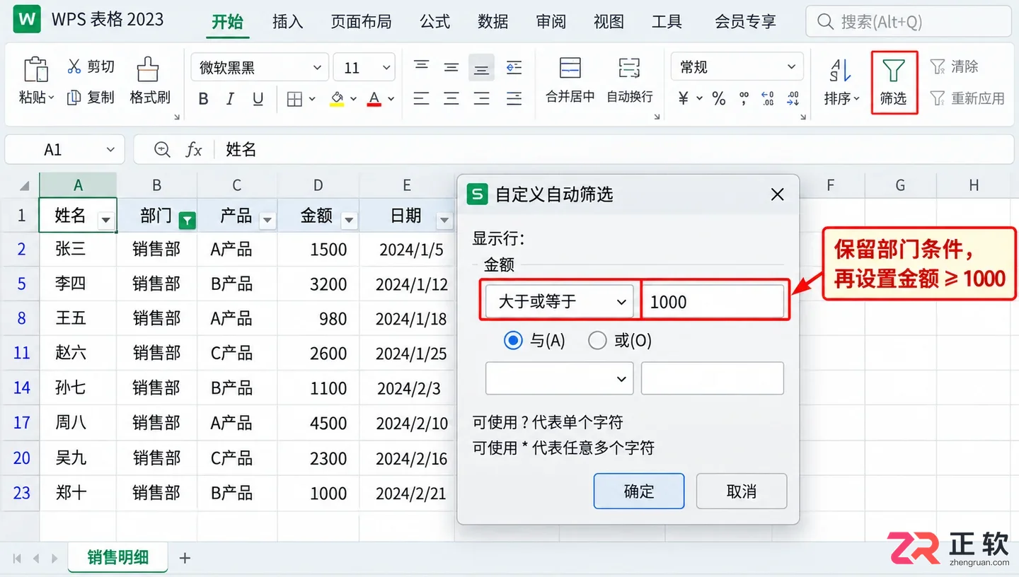Select the 或(O) radio button
1019x577 pixels.
click(598, 341)
